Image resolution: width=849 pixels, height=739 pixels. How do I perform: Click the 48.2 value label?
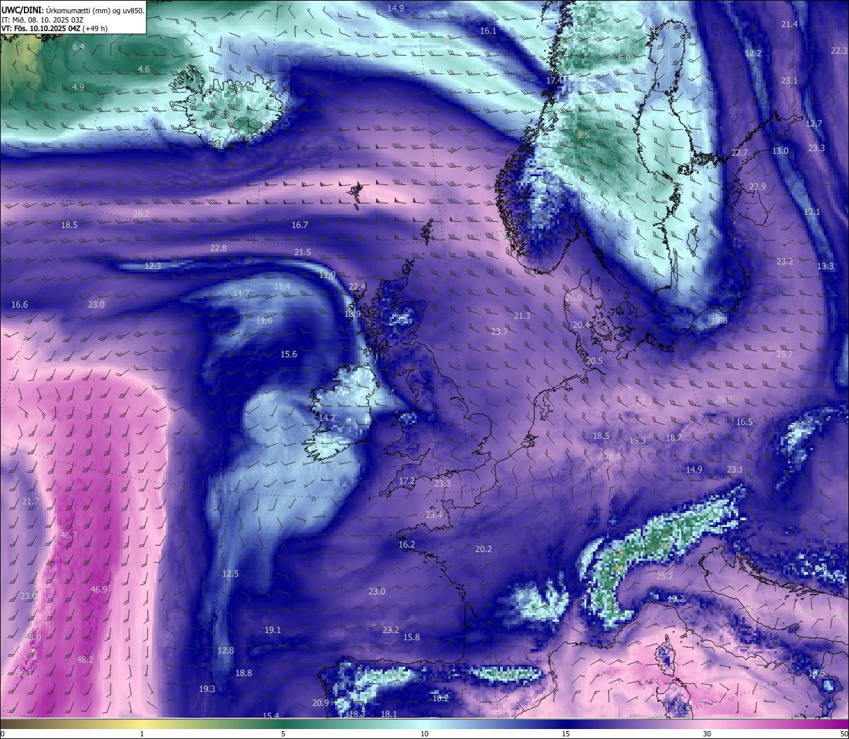[x=85, y=659]
